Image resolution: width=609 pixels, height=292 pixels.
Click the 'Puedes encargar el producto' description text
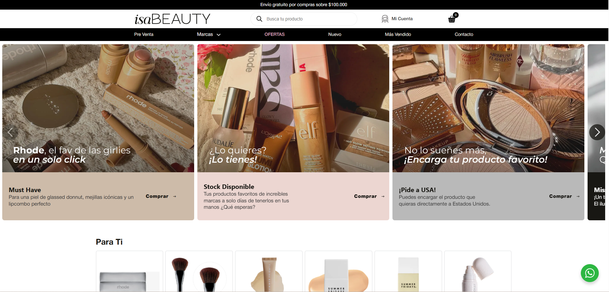pos(444,200)
